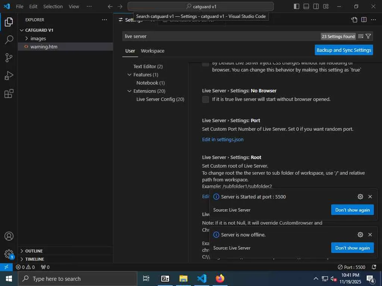Split the editor to the right
The width and height of the screenshot is (382, 286).
click(x=364, y=20)
